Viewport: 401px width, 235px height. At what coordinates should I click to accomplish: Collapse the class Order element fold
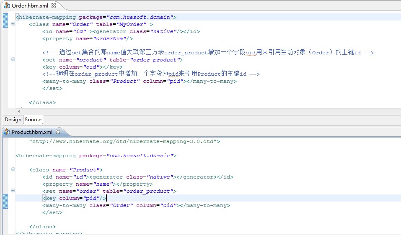[x=13, y=24]
